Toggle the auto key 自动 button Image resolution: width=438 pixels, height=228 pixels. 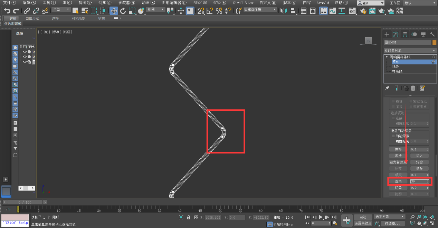coord(362,217)
